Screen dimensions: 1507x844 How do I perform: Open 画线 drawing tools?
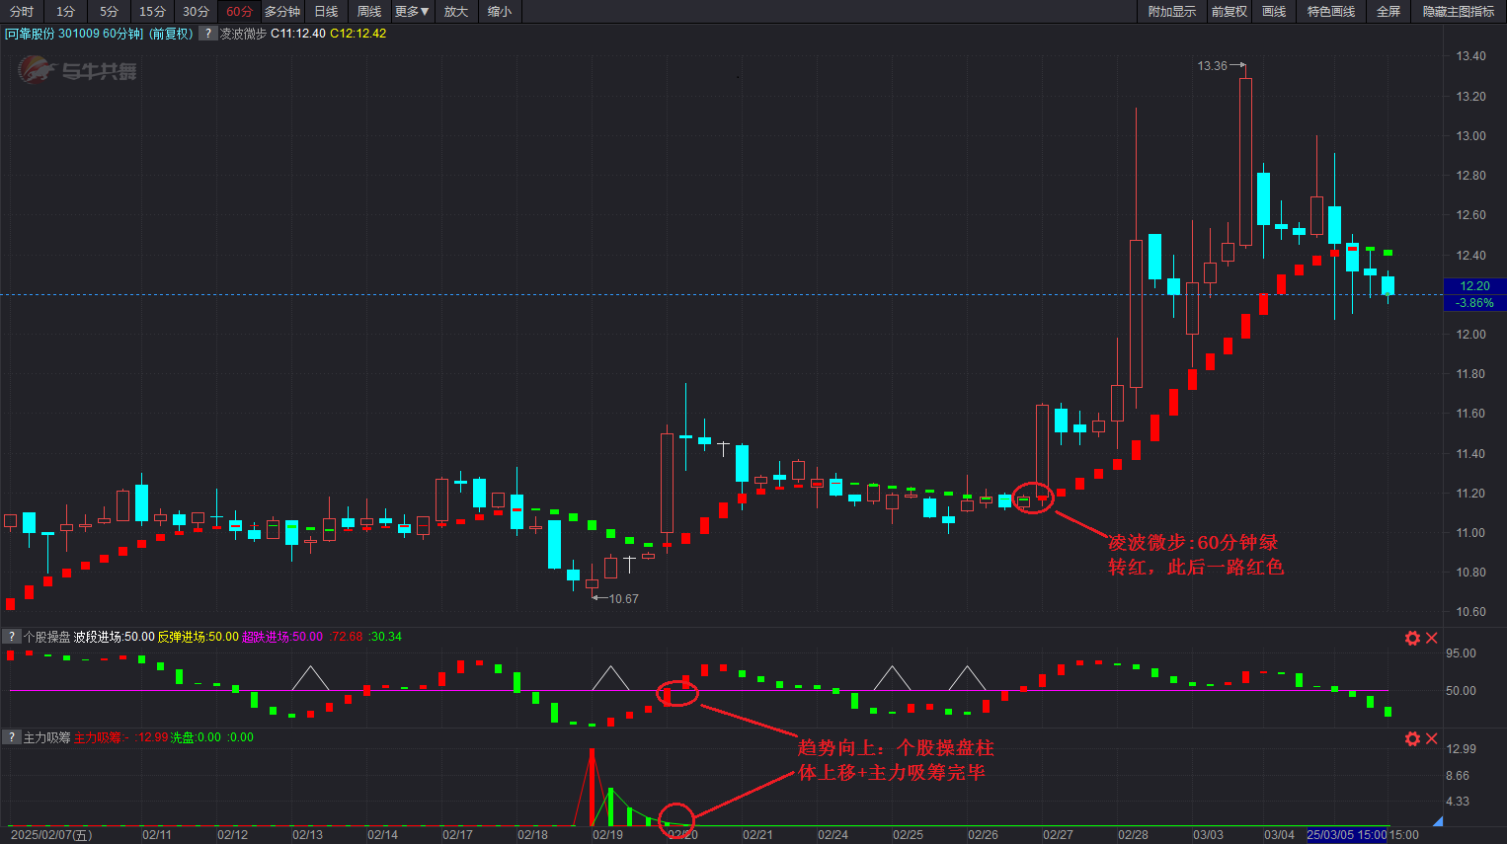(1274, 12)
